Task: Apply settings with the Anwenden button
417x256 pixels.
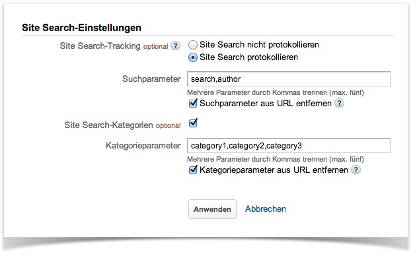Action: pyautogui.click(x=212, y=209)
